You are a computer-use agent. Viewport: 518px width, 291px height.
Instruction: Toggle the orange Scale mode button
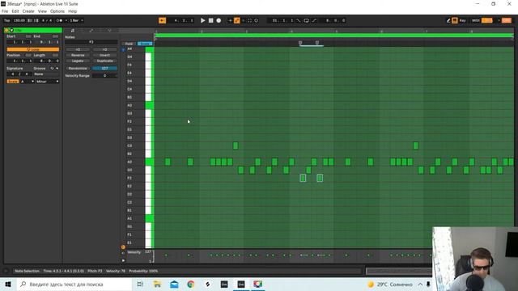click(x=13, y=82)
